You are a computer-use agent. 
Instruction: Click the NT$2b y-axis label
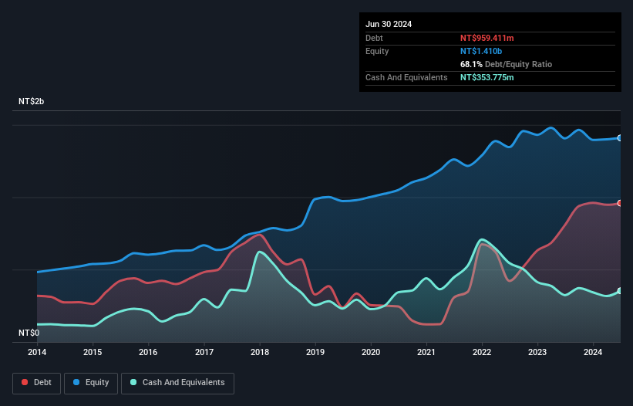31,101
